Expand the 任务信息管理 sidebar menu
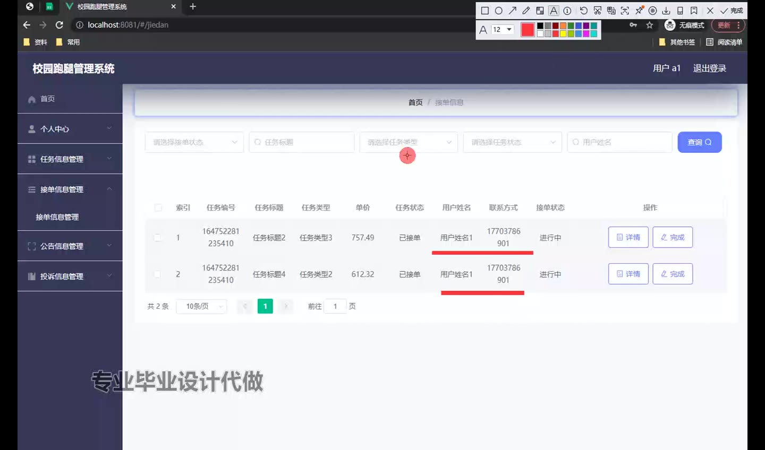Viewport: 765px width, 450px height. (x=70, y=159)
